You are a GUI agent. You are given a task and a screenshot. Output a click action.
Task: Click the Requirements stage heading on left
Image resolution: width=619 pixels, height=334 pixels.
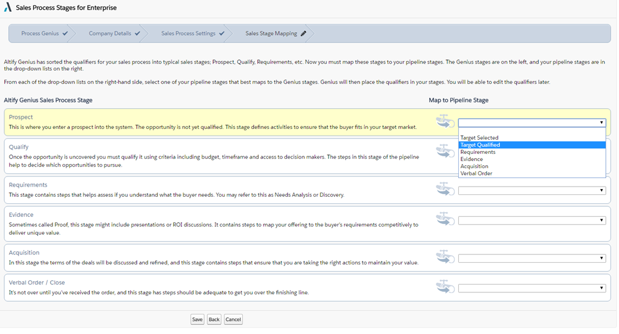click(28, 185)
